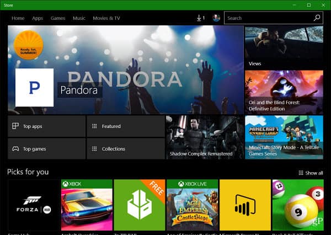Click the Show all grid icon
331x235 pixels.
[301, 173]
